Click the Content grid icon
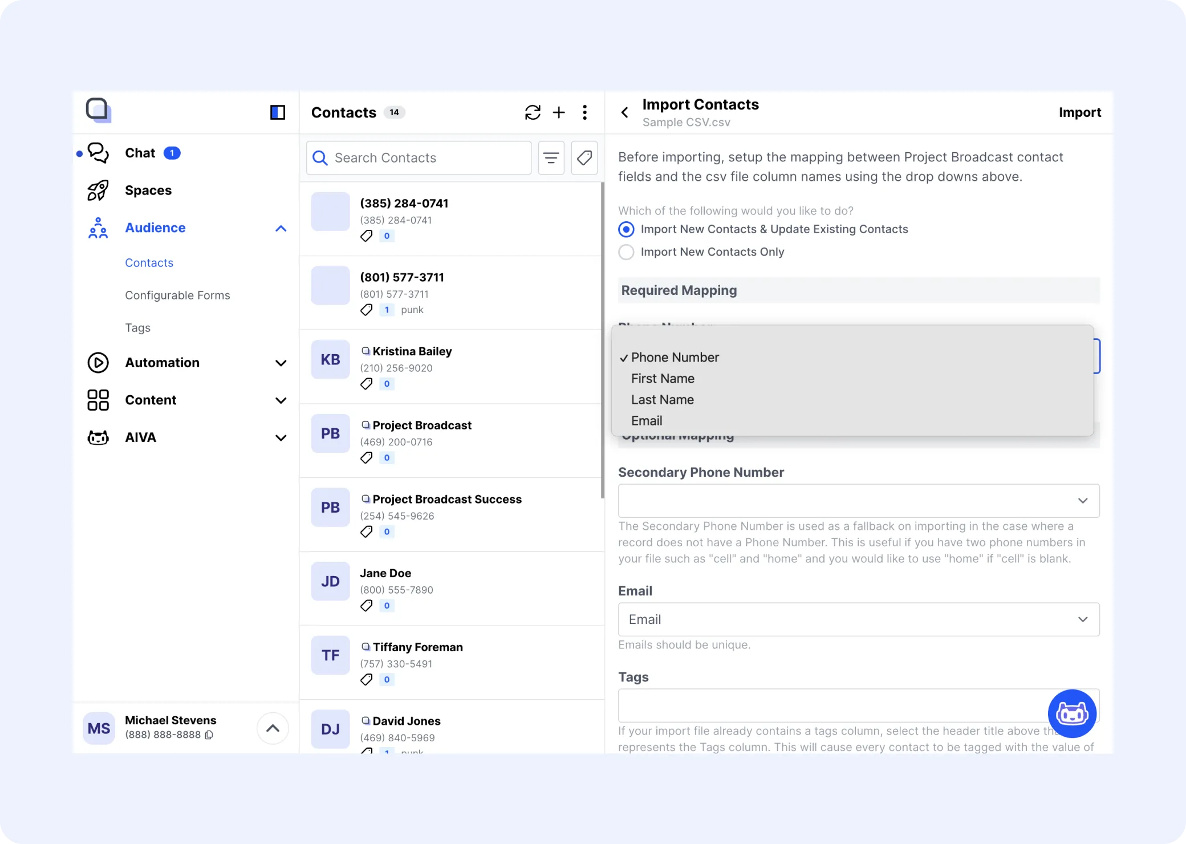Viewport: 1186px width, 844px height. 98,400
